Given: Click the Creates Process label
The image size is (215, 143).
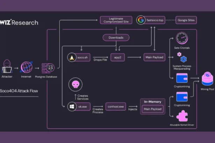Looking at the screenshot, I should coord(98,111).
